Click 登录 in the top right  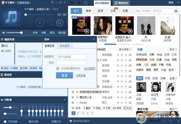171,2
